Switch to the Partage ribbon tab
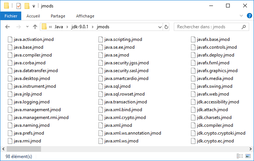 (x=58, y=16)
